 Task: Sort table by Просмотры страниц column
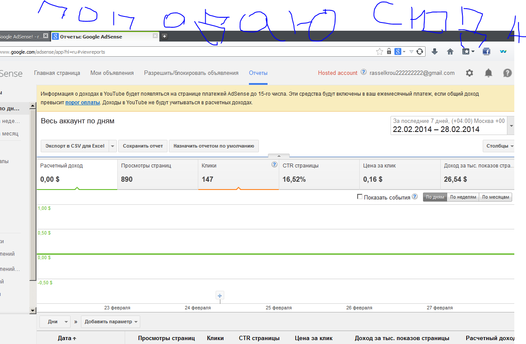coord(166,338)
